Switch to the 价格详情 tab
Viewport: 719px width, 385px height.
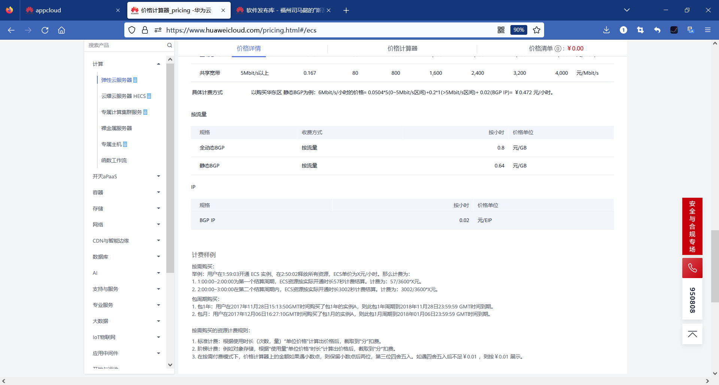(249, 49)
